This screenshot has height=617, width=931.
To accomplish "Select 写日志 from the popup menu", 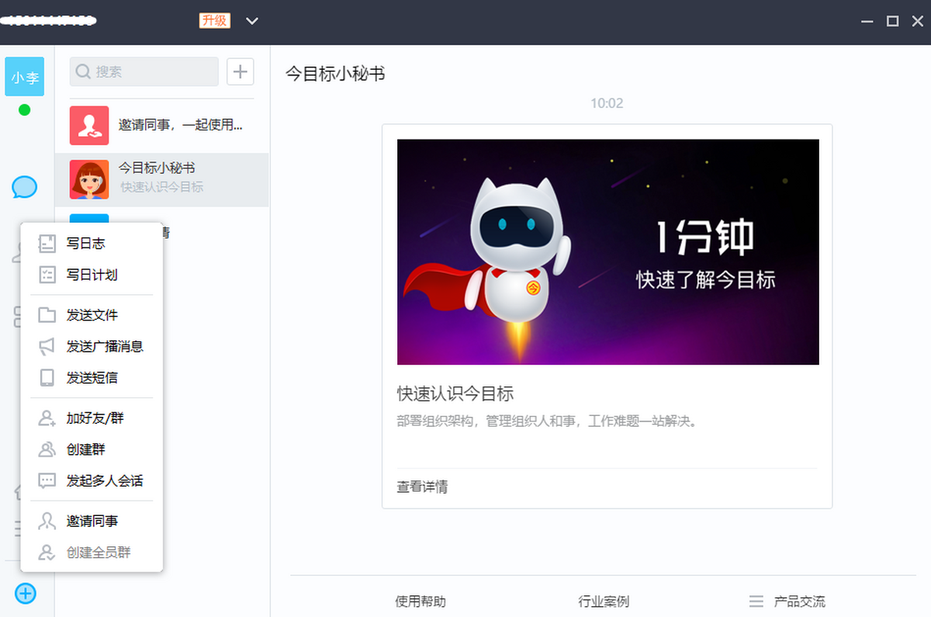I will (x=85, y=244).
